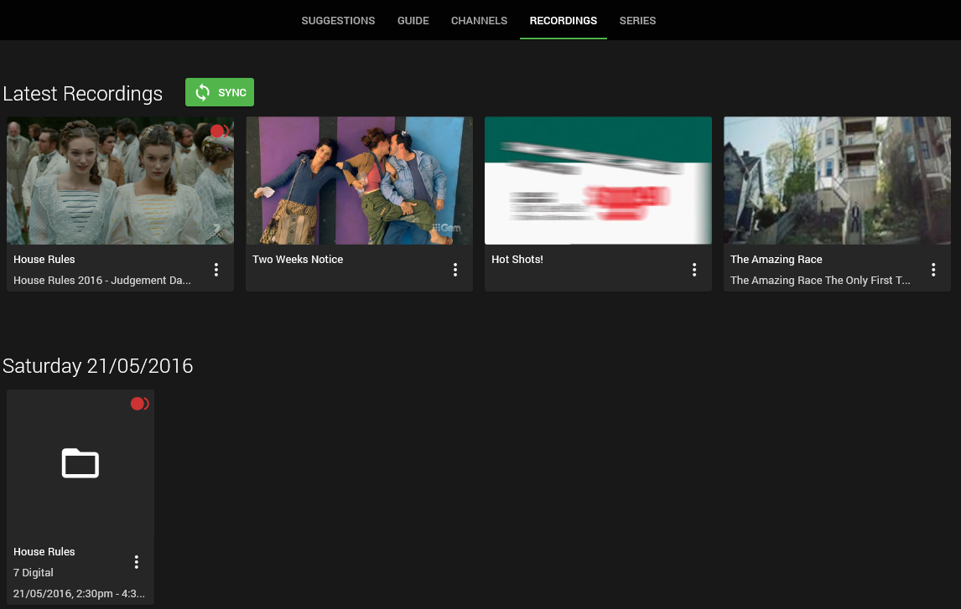961x609 pixels.
Task: Click the 'House Rules 2016 - Judgement Da...' subtitle
Action: click(x=101, y=281)
